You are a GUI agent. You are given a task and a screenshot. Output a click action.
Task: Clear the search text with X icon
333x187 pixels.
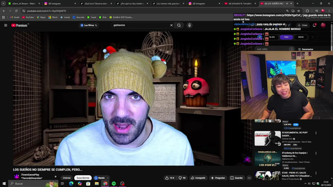[x=171, y=25]
